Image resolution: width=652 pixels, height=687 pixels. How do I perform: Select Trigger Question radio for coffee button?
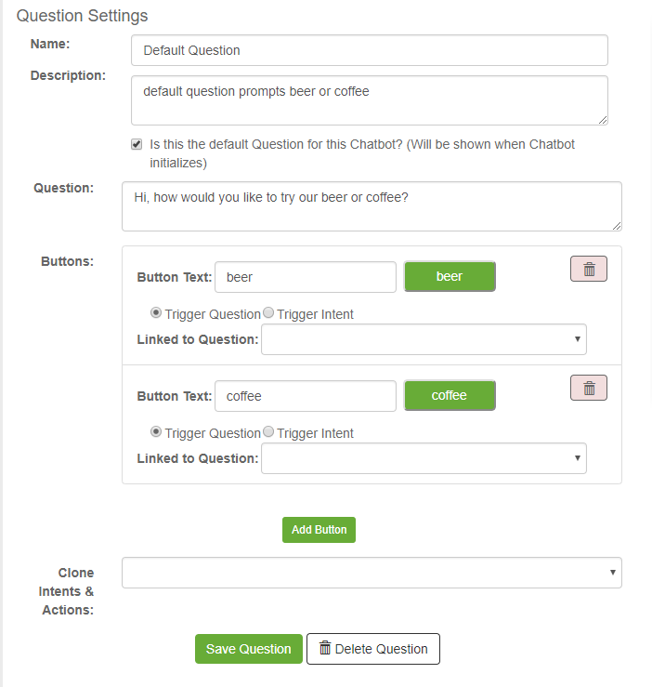pos(155,432)
